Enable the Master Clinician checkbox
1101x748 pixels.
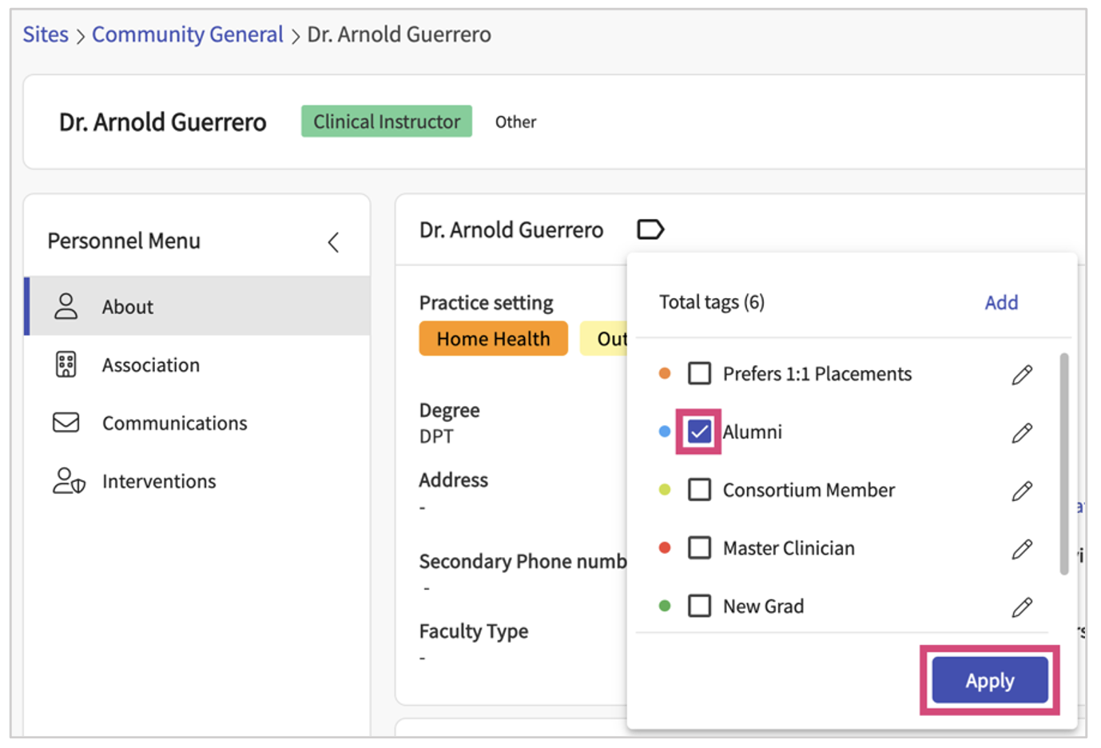(699, 548)
